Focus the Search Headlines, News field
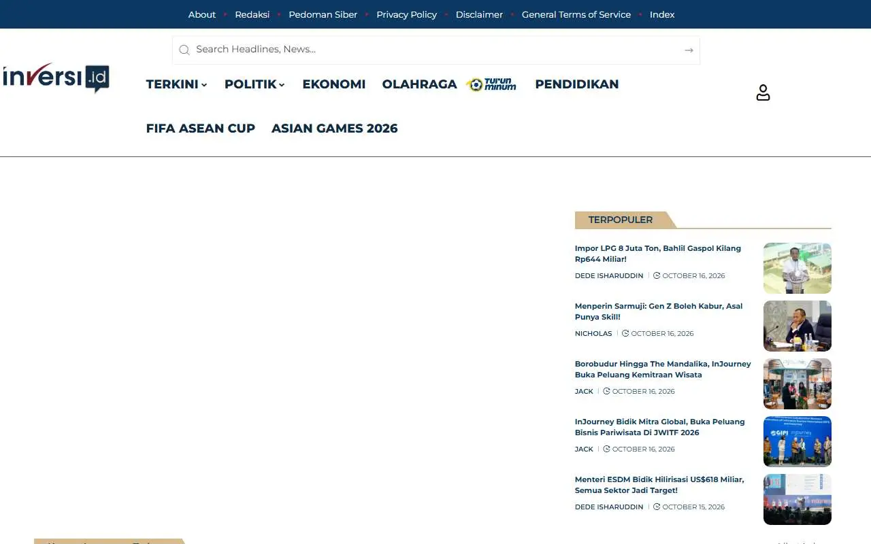 [x=436, y=50]
